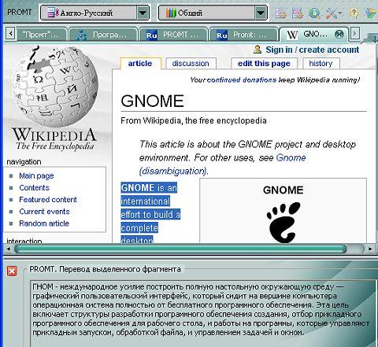Click the continued donations link

[242, 79]
